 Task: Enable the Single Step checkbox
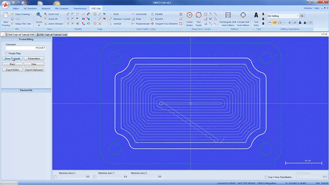click(7, 53)
